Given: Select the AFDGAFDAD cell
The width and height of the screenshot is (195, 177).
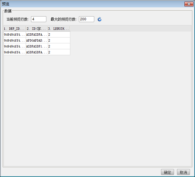Looking at the screenshot, I should click(x=37, y=40).
